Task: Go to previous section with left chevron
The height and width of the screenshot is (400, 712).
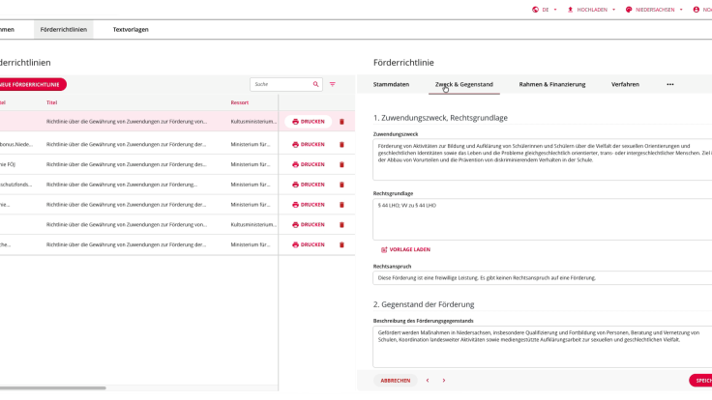Action: point(428,381)
